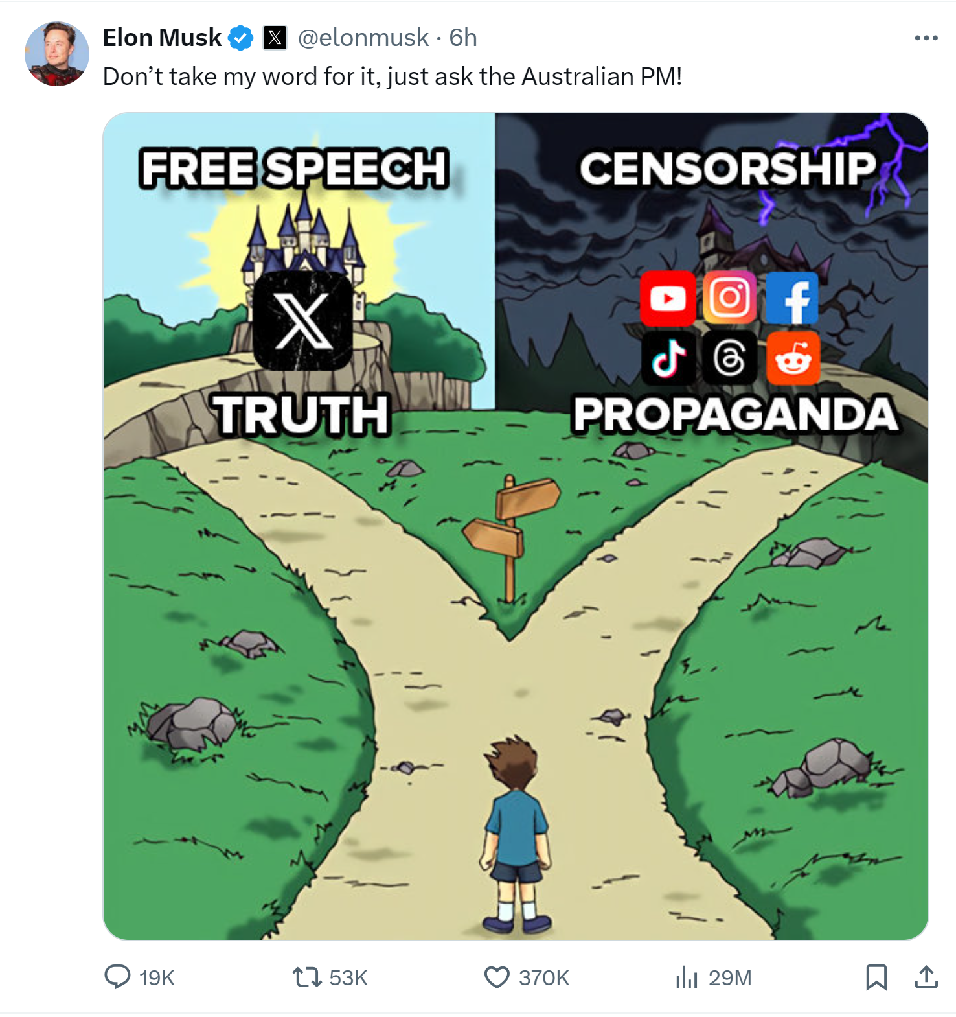Click the 19K replies count
The width and height of the screenshot is (956, 1017).
coord(157,977)
